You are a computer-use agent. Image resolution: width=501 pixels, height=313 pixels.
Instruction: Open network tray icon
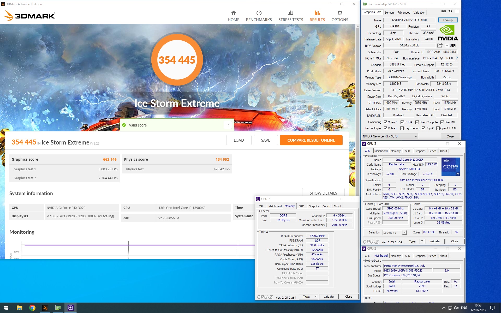pyautogui.click(x=450, y=308)
